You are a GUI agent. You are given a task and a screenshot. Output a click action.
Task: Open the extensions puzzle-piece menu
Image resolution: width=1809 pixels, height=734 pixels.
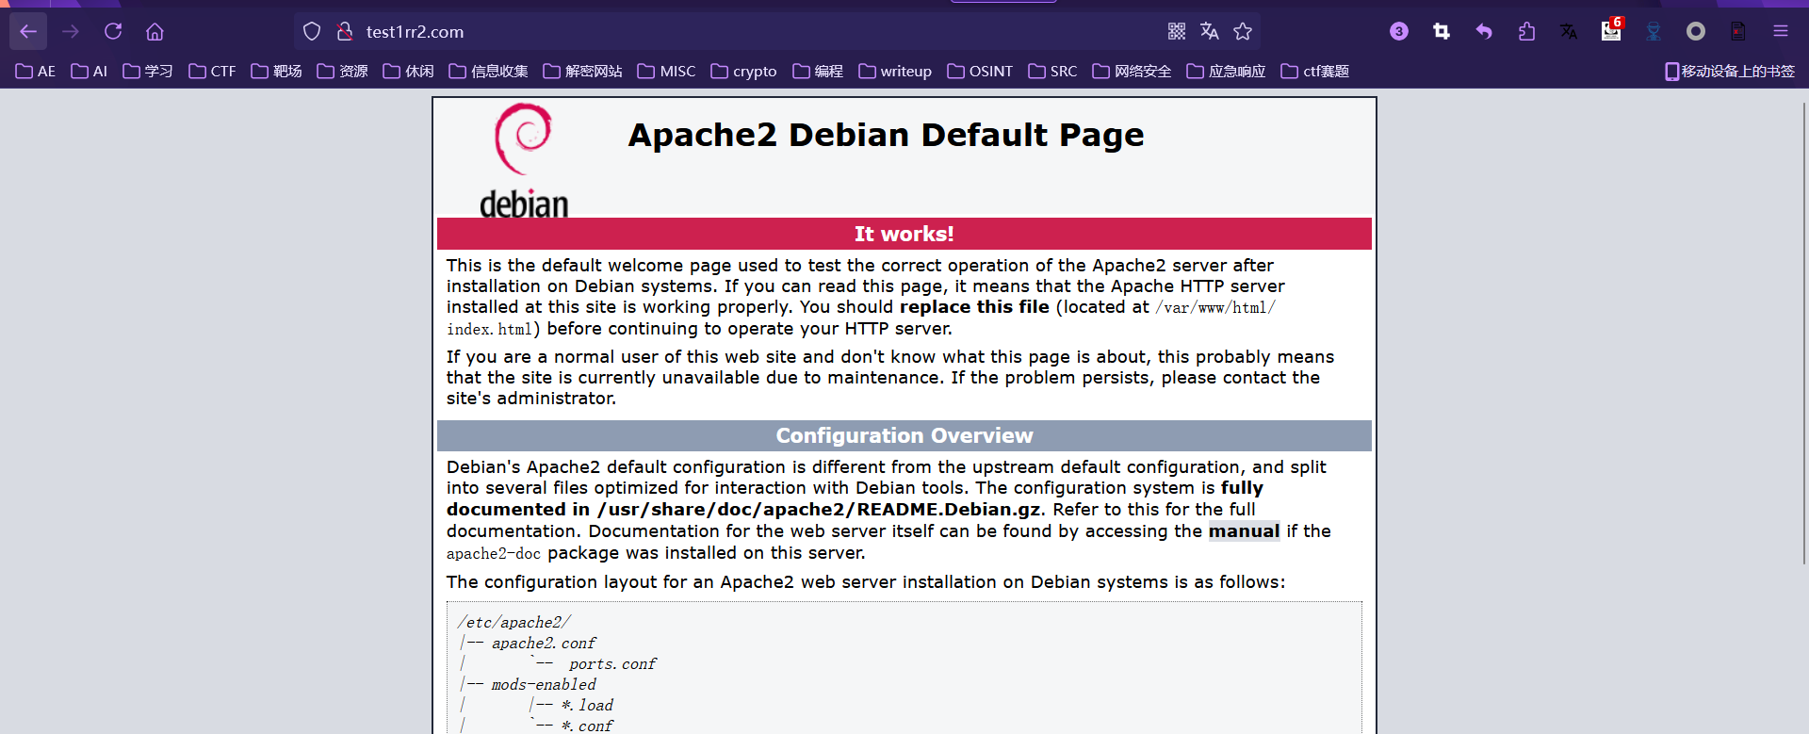click(1526, 32)
